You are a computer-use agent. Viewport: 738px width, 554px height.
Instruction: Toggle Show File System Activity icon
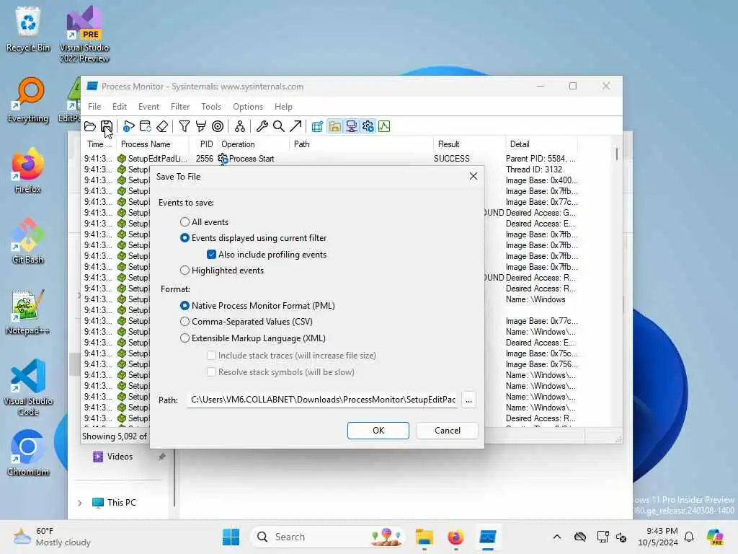[334, 126]
